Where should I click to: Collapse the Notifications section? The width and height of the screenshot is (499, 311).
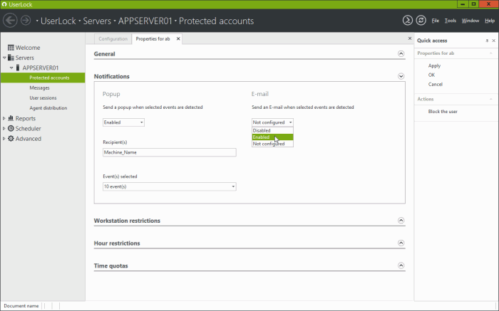pos(401,76)
